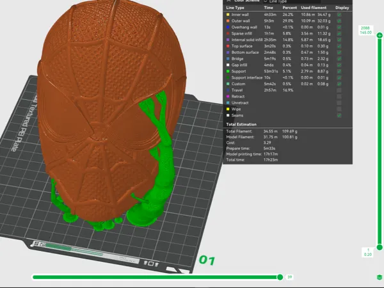This screenshot has width=384, height=288.
Task: Select the "Top surface" line type label
Action: (x=242, y=46)
